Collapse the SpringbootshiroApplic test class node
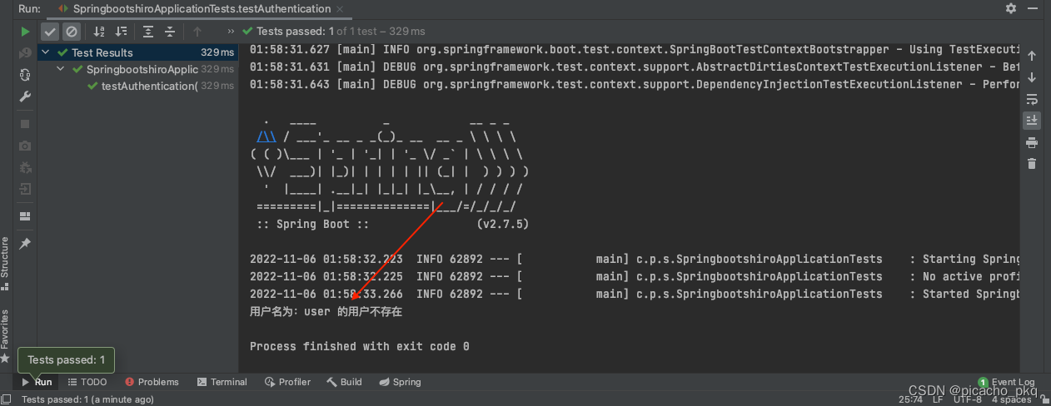Viewport: 1051px width, 406px height. coord(62,69)
